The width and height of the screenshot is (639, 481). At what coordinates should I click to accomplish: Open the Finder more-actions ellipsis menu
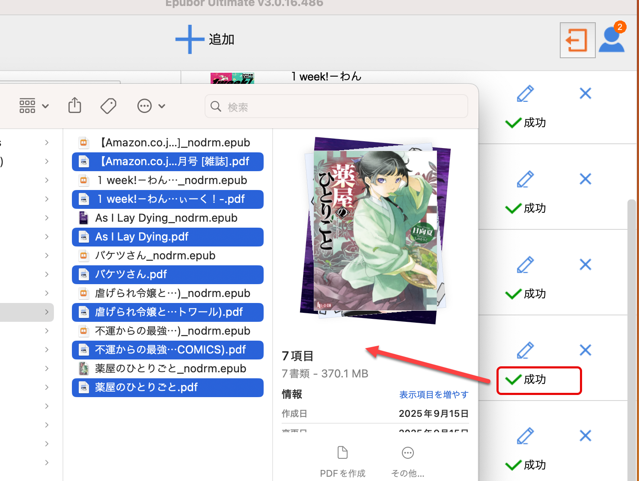[151, 106]
